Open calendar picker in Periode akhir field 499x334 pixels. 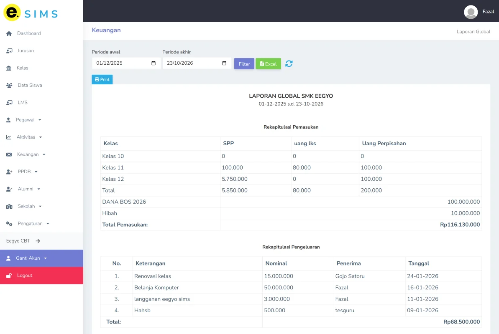pyautogui.click(x=224, y=63)
